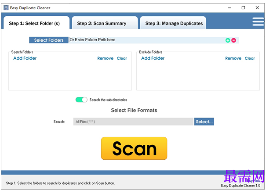Click the green plus add-path icon
This screenshot has height=190, width=273.
(228, 40)
